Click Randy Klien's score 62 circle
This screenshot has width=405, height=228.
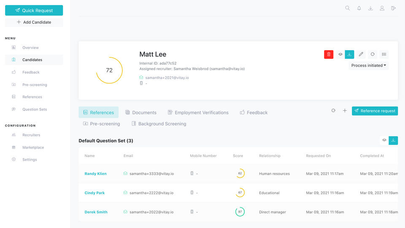[240, 174]
